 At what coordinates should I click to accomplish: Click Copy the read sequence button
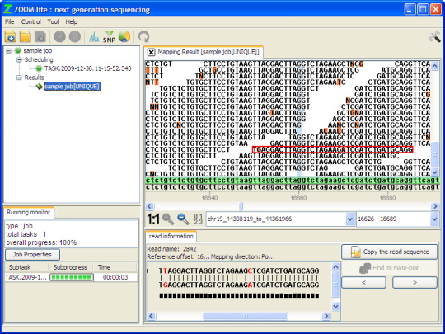coord(389,252)
